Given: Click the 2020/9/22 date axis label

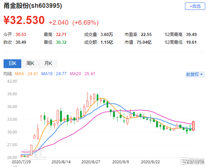Looking at the screenshot, I should 150,162.
